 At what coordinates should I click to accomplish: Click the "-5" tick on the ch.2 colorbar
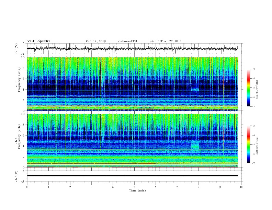tap(253, 144)
